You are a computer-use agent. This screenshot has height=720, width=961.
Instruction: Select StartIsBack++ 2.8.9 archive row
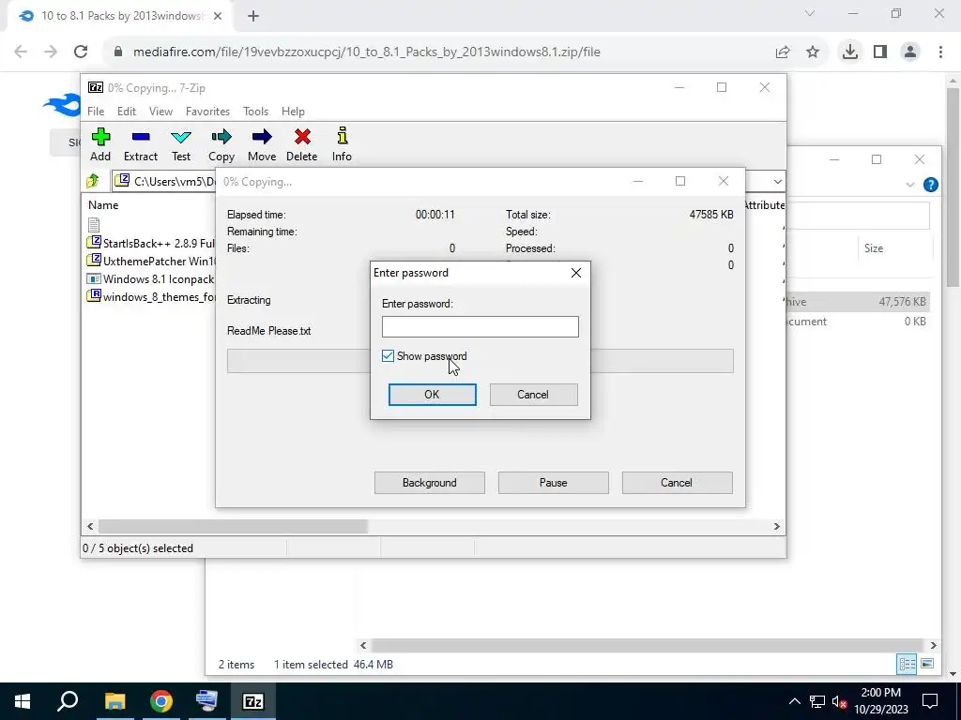[151, 243]
